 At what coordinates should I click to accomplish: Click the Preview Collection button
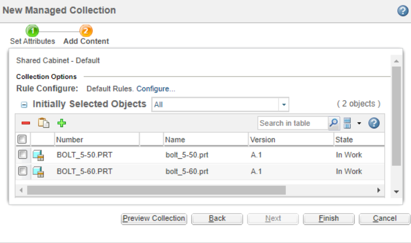(154, 219)
